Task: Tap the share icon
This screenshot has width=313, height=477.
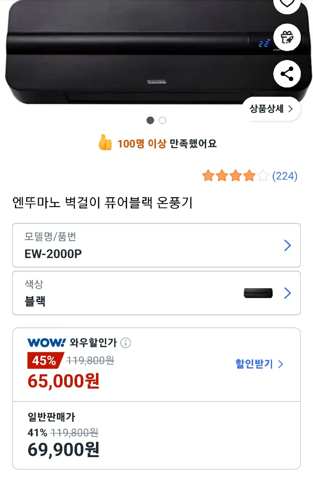Action: (x=287, y=74)
